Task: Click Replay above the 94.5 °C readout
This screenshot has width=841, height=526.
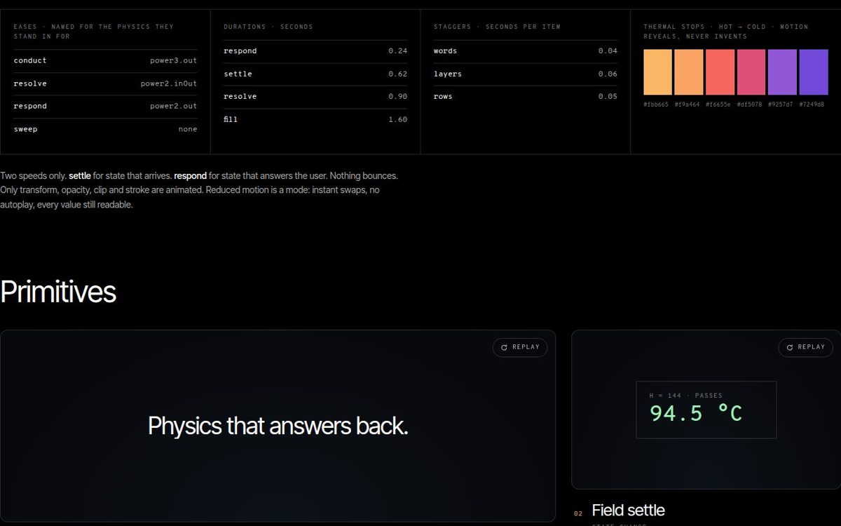Action: tap(805, 347)
